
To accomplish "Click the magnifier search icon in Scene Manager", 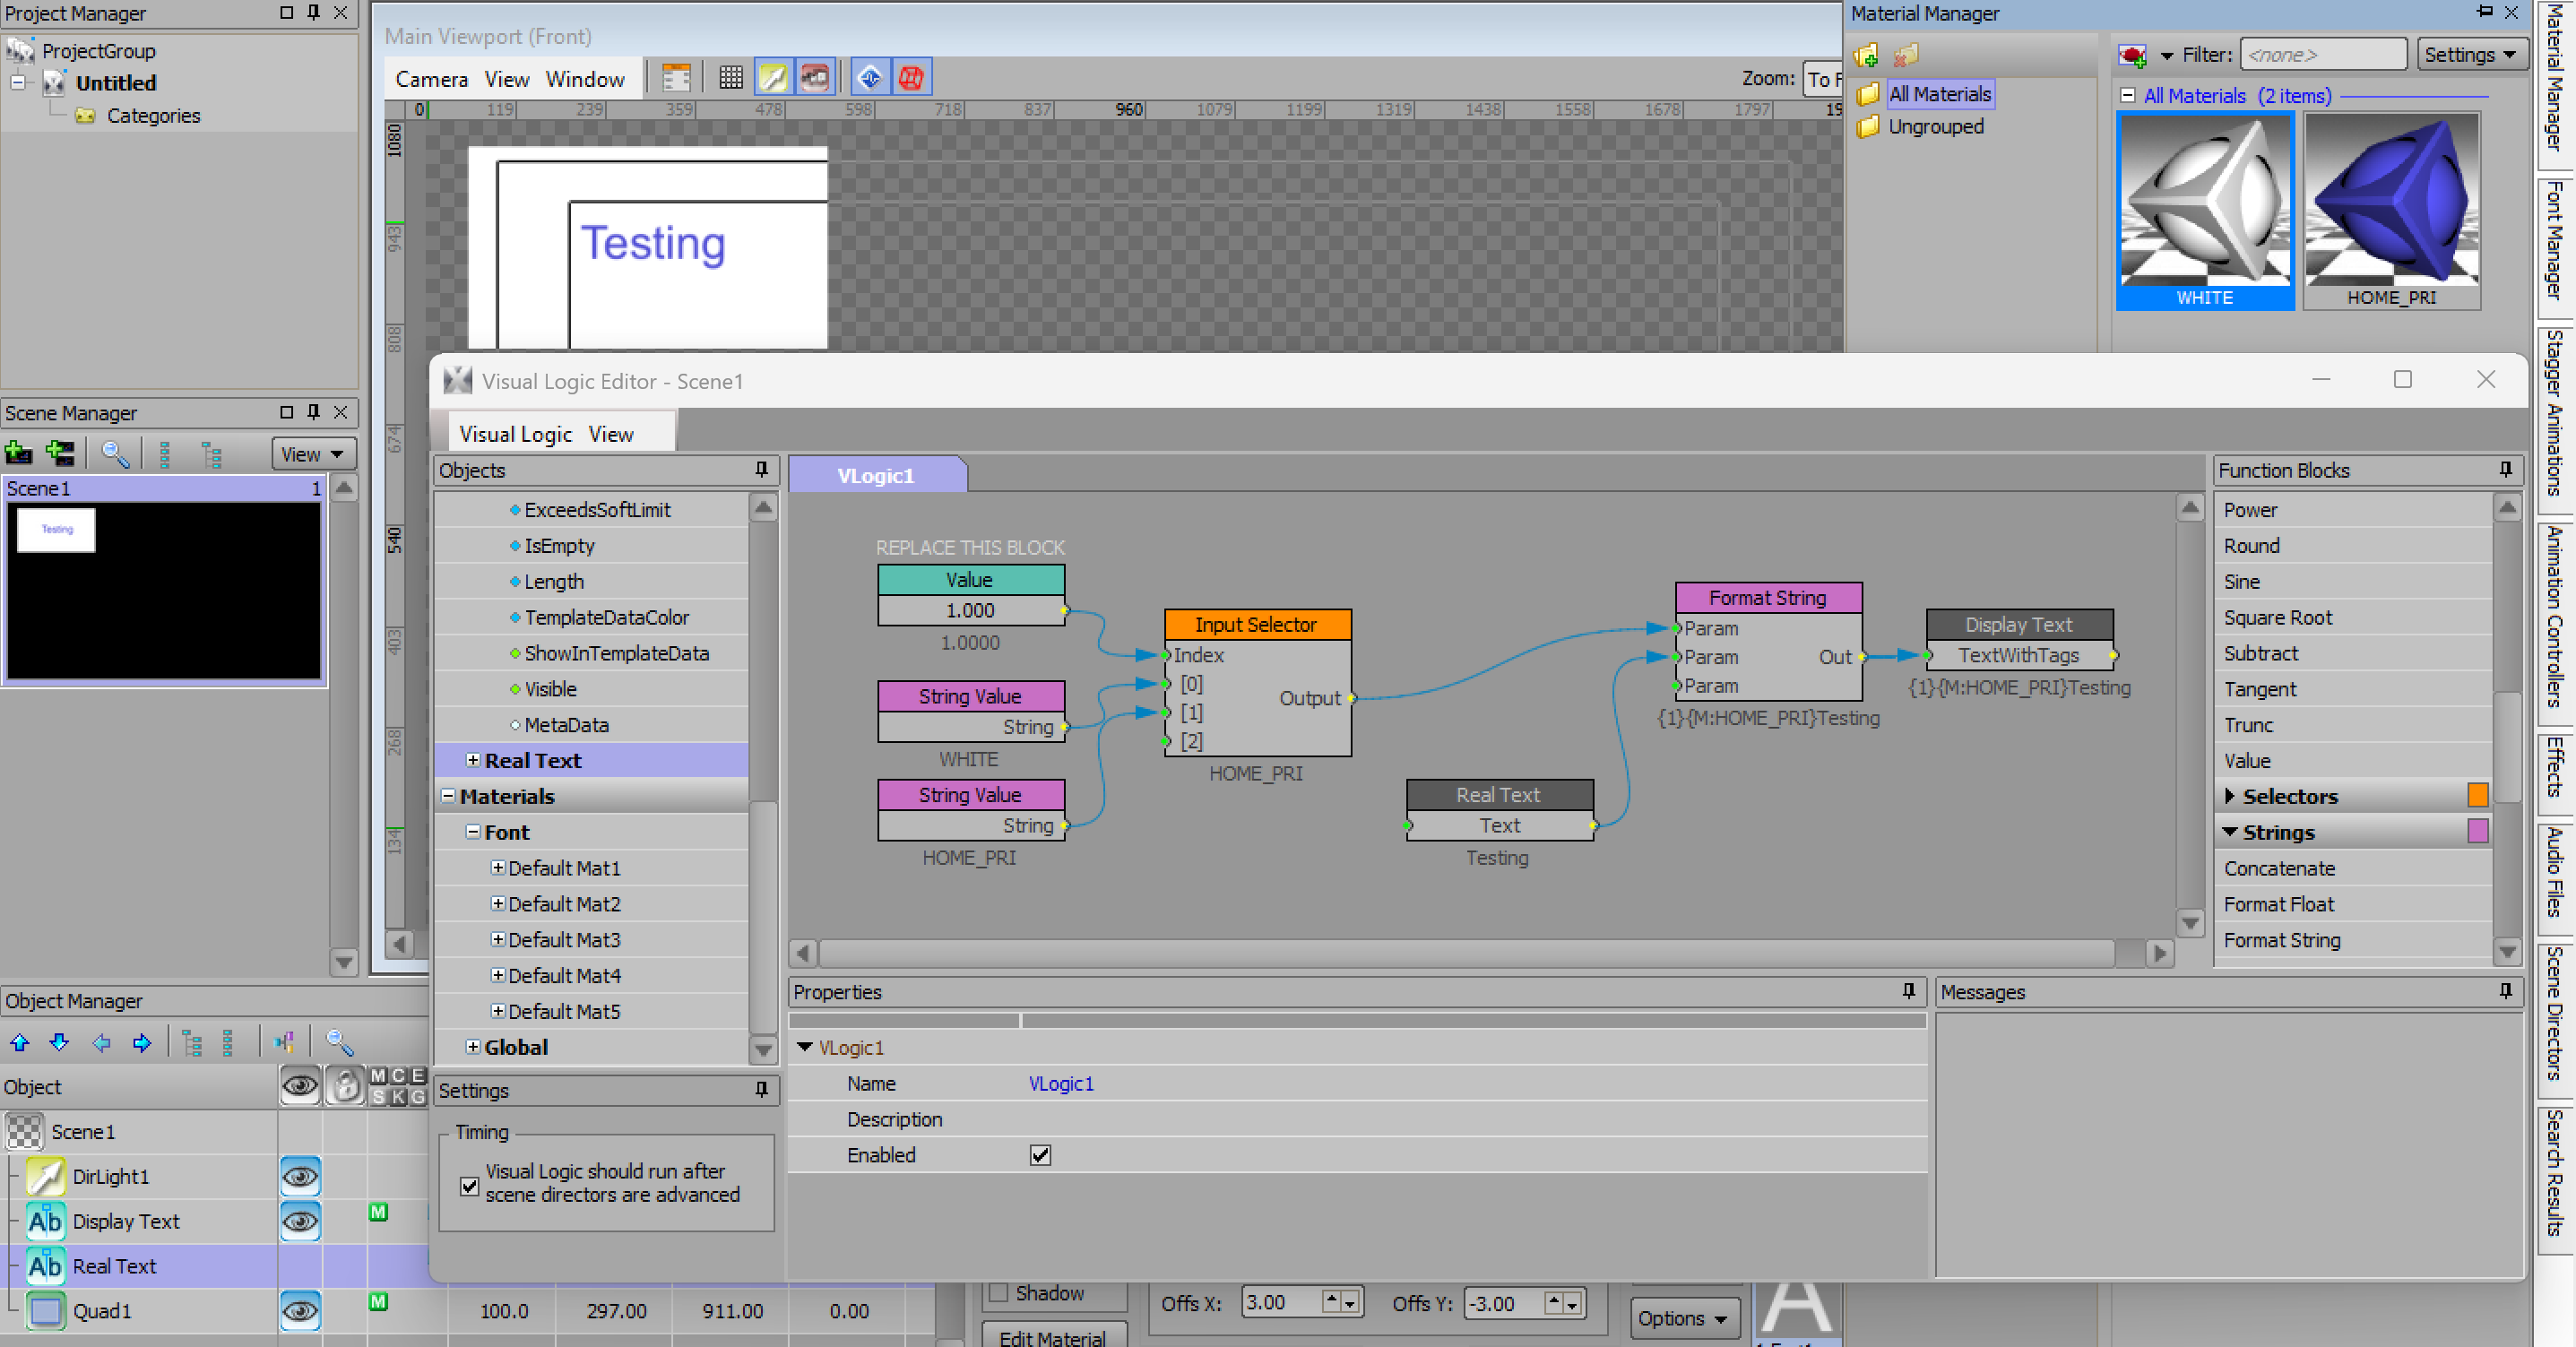I will click(x=115, y=454).
